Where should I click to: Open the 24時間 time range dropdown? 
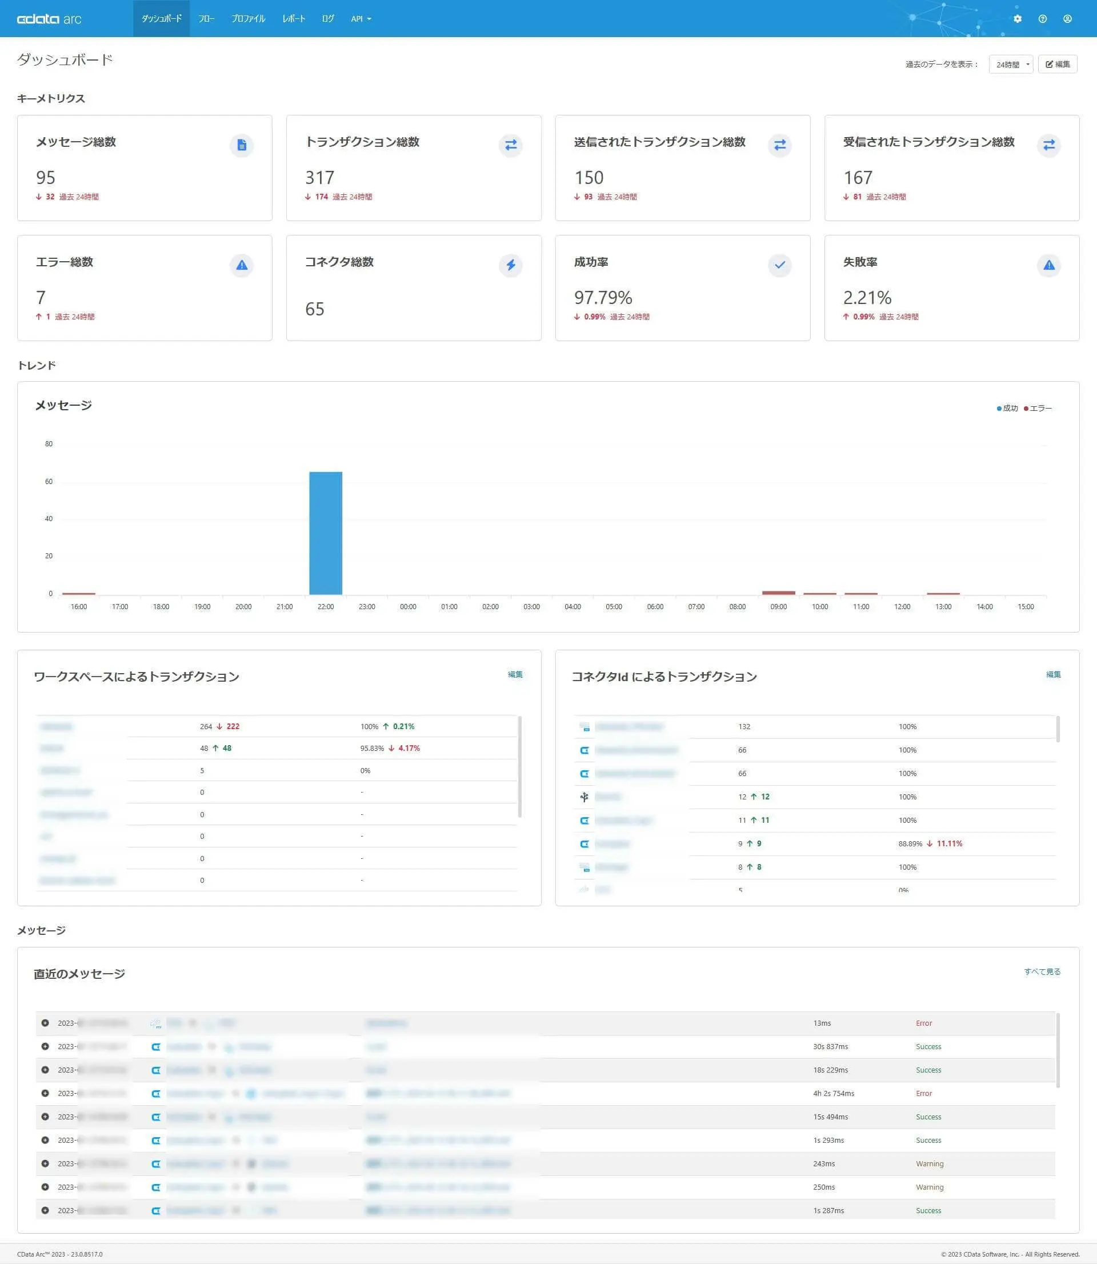click(x=1011, y=64)
